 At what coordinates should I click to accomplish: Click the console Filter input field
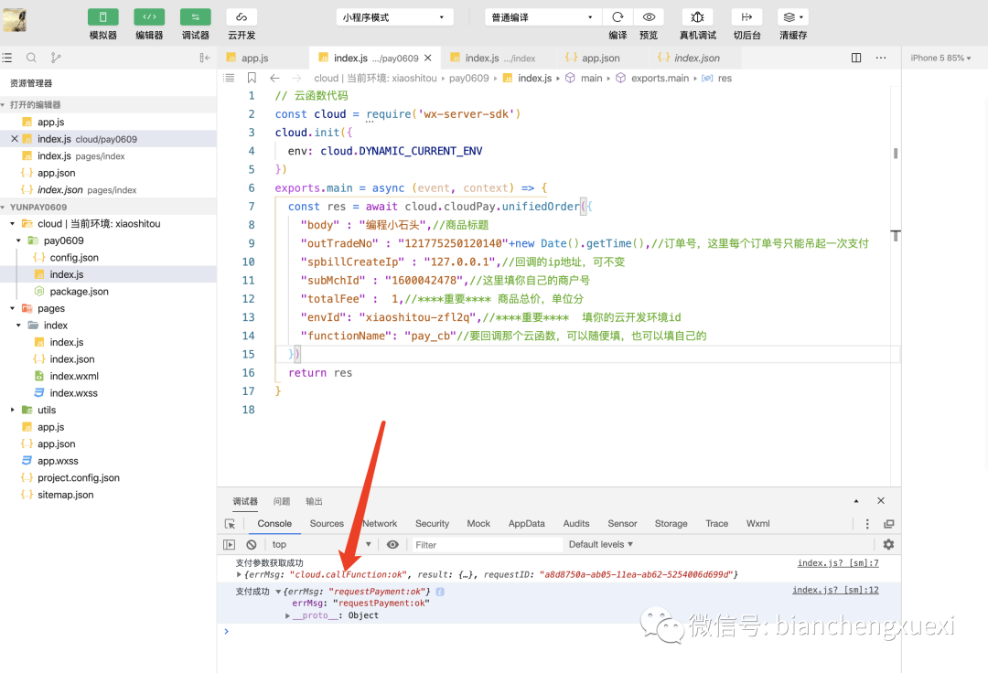pyautogui.click(x=485, y=545)
